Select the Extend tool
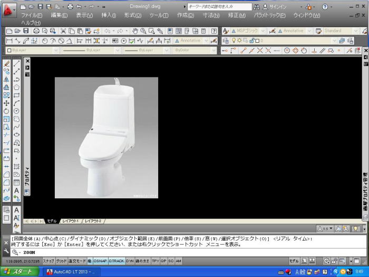The height and width of the screenshot is (277, 369). (6, 143)
